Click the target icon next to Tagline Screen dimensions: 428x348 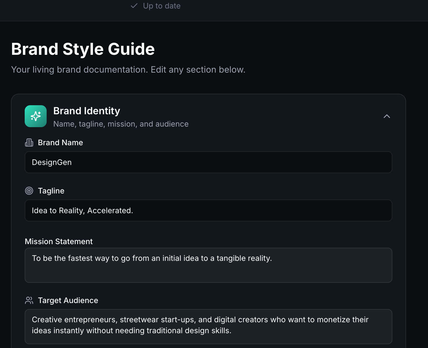(x=29, y=190)
